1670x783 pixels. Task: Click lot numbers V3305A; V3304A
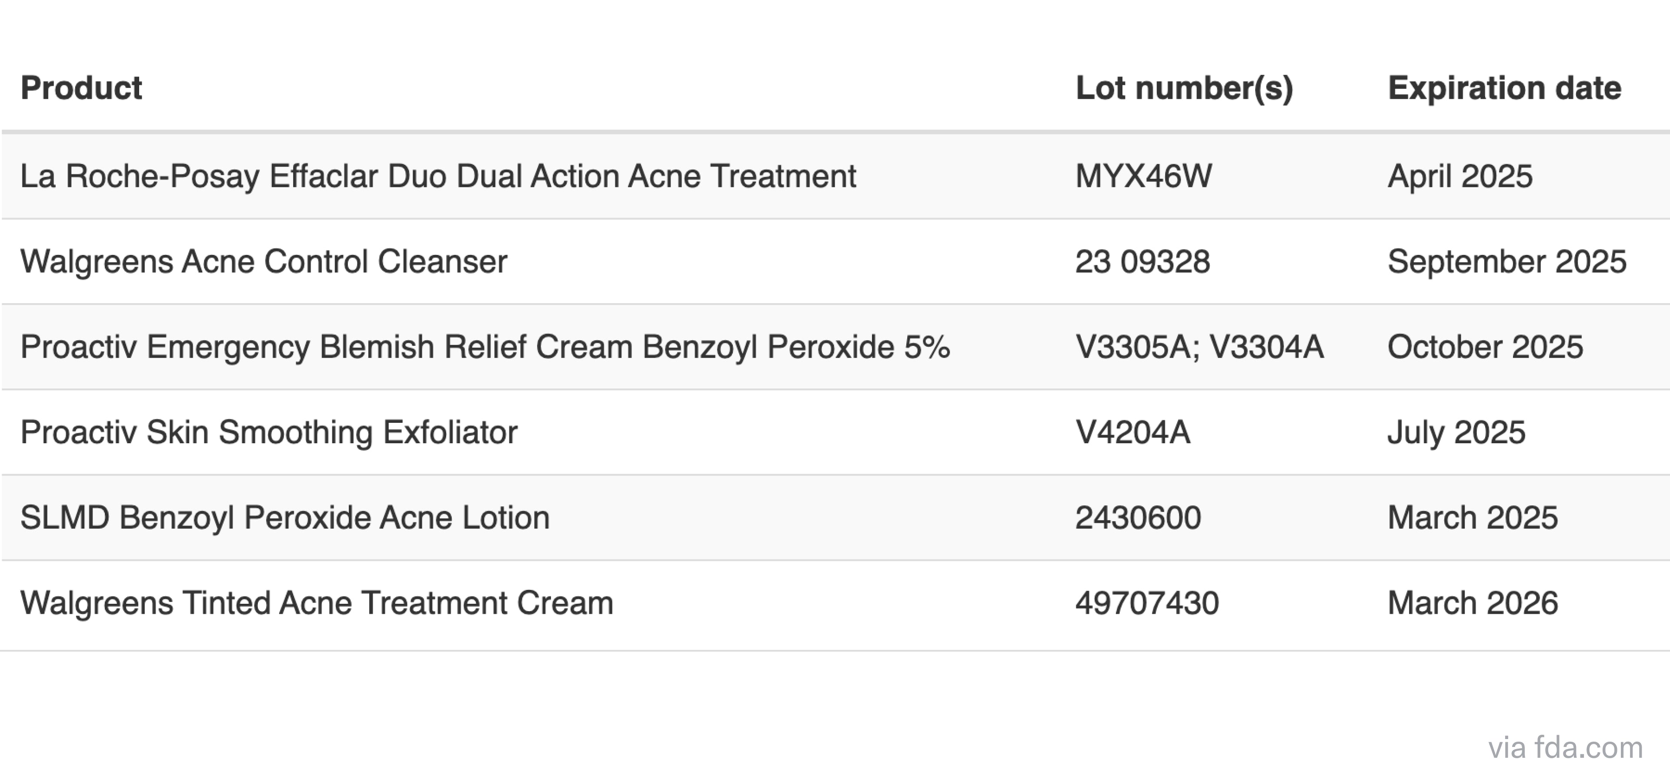pyautogui.click(x=1199, y=347)
